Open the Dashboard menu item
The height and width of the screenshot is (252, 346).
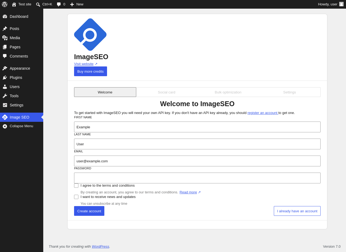click(x=22, y=16)
